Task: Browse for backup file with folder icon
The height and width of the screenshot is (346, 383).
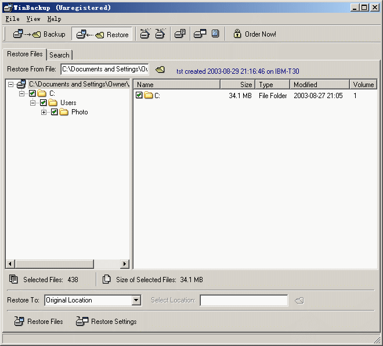Action: pyautogui.click(x=160, y=70)
